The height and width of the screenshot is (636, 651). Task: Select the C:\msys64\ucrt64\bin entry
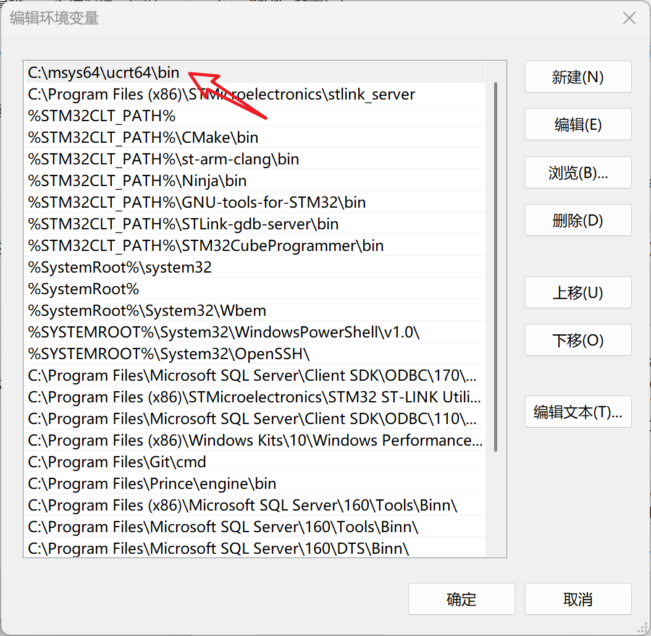pos(254,73)
